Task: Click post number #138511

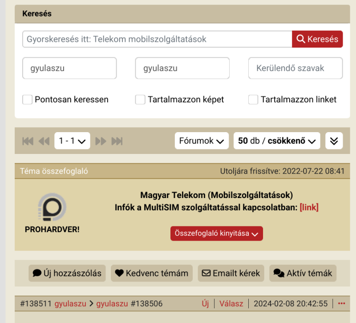Action: (x=36, y=303)
